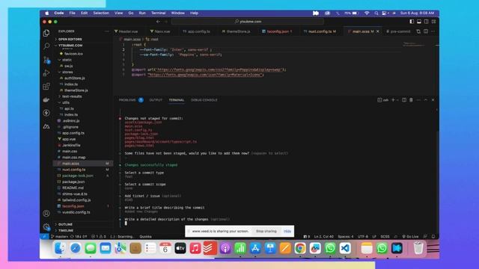The width and height of the screenshot is (479, 269).
Task: Open remote window button in status bar
Action: pyautogui.click(x=44, y=236)
